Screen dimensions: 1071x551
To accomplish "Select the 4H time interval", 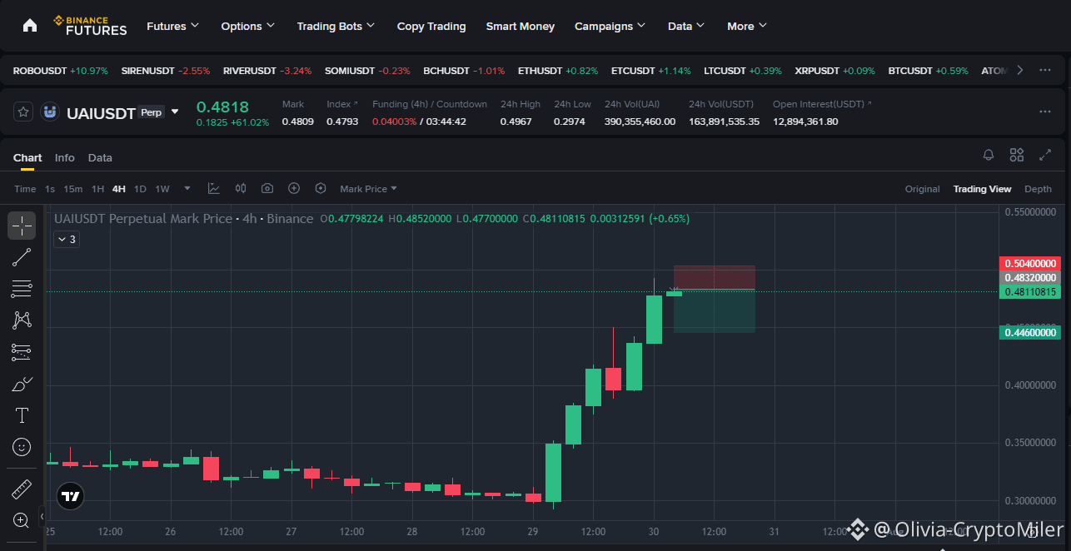I will [119, 189].
